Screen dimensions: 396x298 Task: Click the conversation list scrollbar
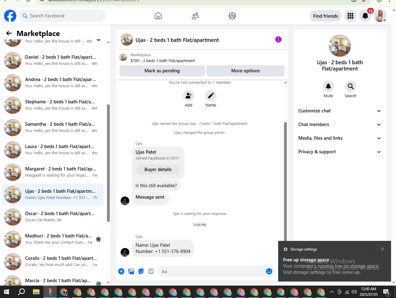[x=108, y=163]
